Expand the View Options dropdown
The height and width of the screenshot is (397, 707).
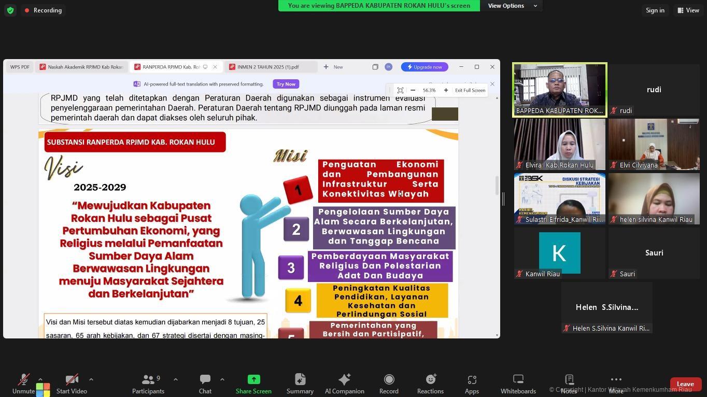click(x=512, y=6)
